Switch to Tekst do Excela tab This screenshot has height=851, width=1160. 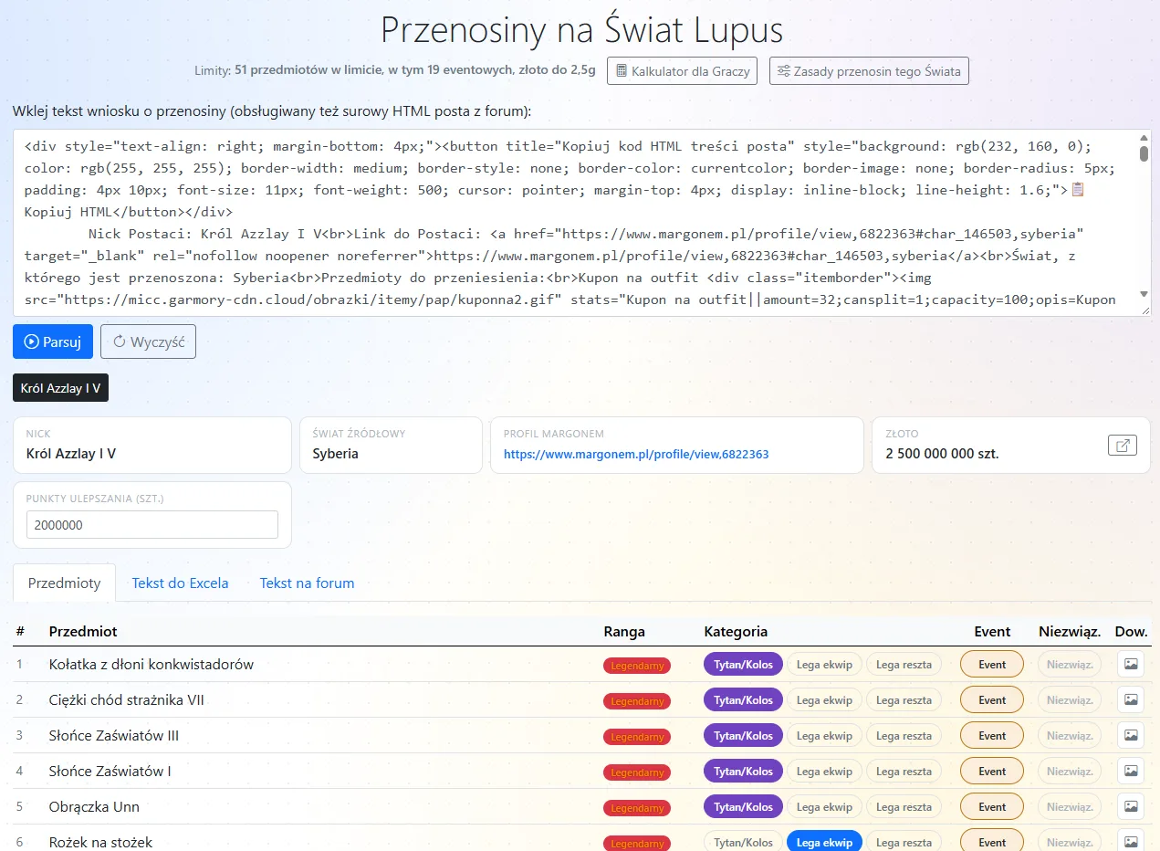pyautogui.click(x=180, y=583)
